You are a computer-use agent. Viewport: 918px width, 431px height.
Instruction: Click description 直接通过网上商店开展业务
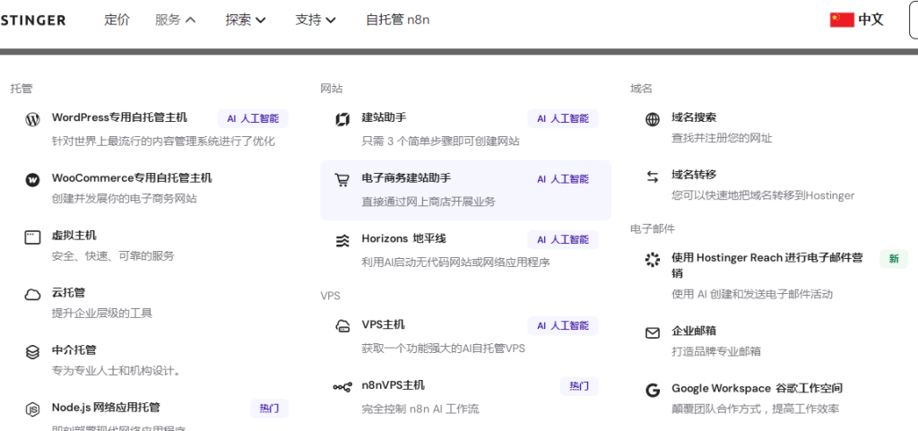coord(429,202)
